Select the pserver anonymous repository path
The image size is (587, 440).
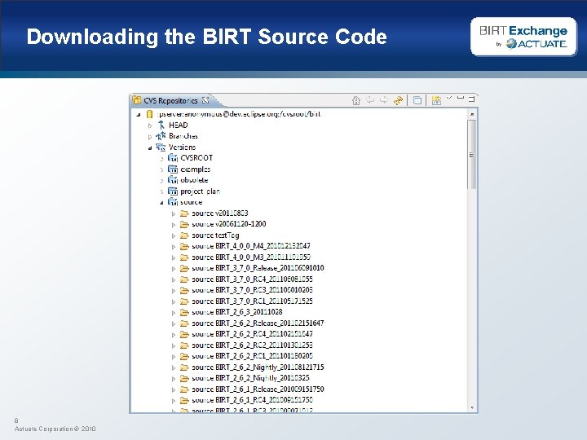(x=238, y=114)
